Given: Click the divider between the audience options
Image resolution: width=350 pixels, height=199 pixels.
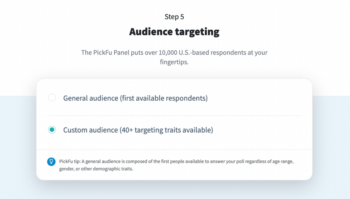Looking at the screenshot, I should pyautogui.click(x=174, y=116).
